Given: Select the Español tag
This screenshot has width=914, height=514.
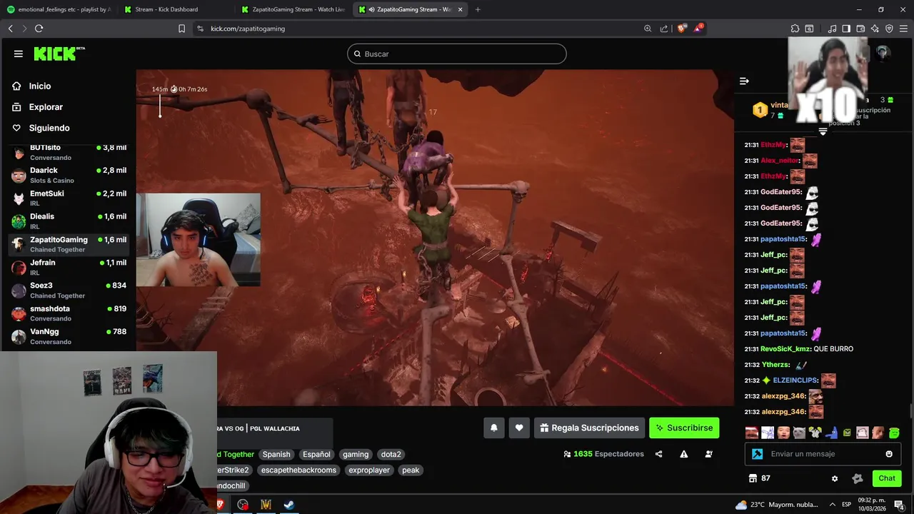Looking at the screenshot, I should tap(316, 454).
